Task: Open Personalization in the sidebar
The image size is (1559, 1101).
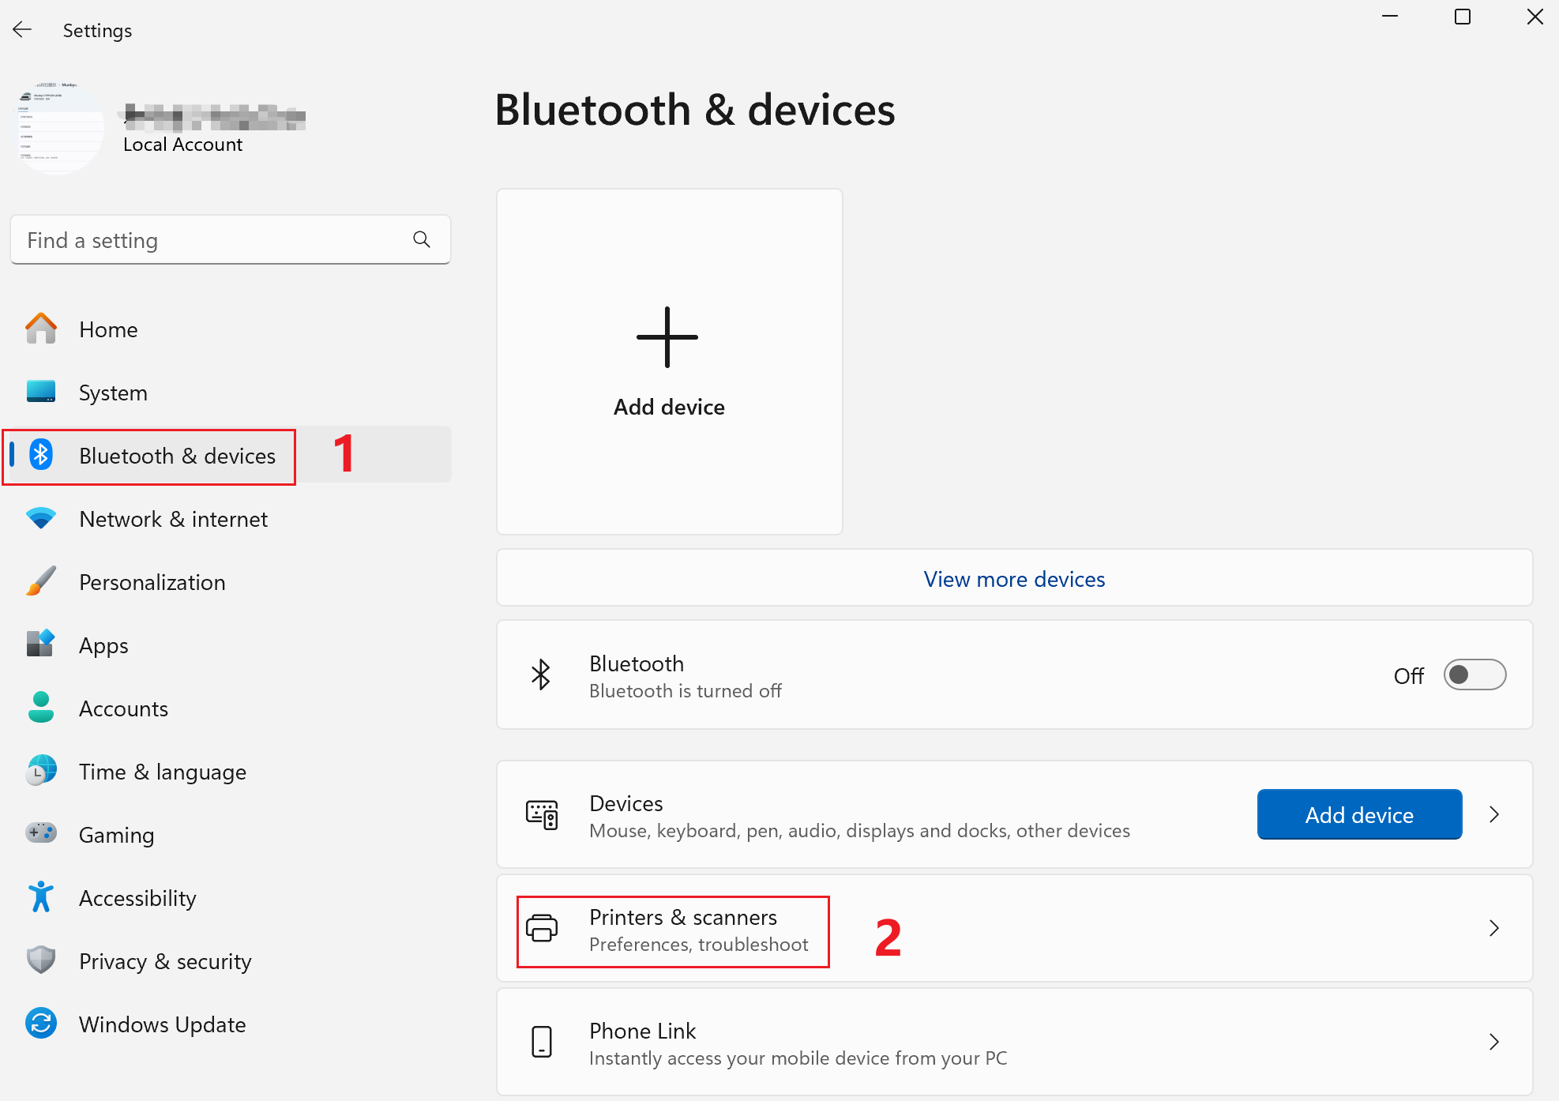Action: [x=152, y=582]
